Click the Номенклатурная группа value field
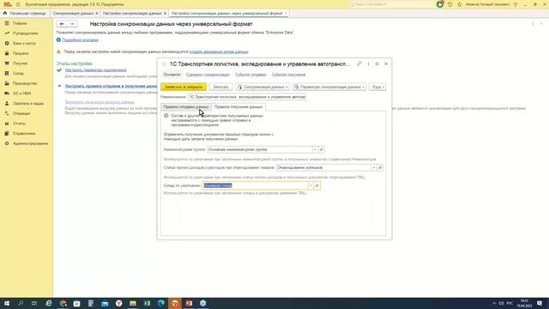 point(259,149)
